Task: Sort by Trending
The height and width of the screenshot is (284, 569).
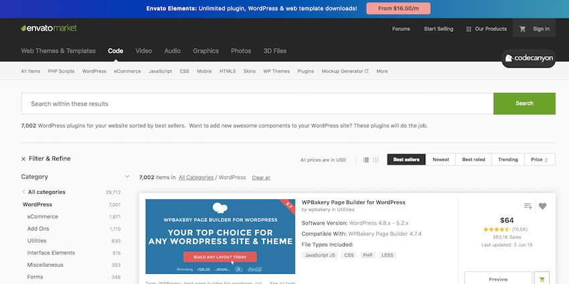Action: pyautogui.click(x=507, y=160)
